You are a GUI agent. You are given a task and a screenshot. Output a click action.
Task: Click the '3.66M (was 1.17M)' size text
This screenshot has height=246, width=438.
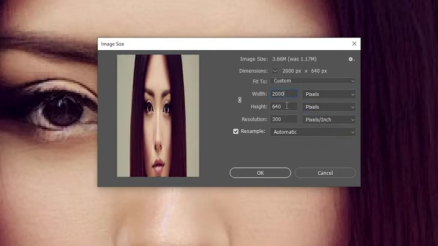(294, 59)
